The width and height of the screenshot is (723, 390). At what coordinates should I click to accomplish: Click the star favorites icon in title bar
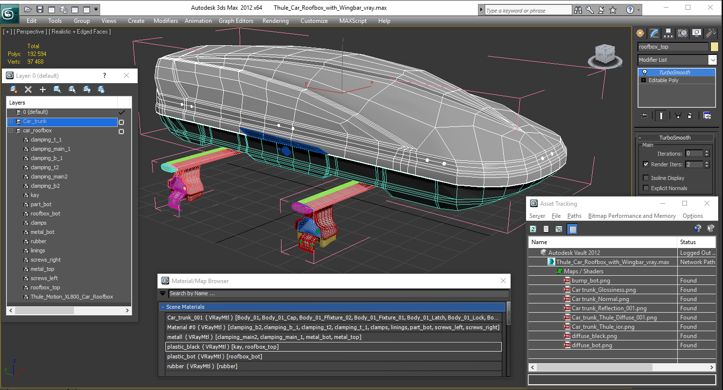[613, 10]
